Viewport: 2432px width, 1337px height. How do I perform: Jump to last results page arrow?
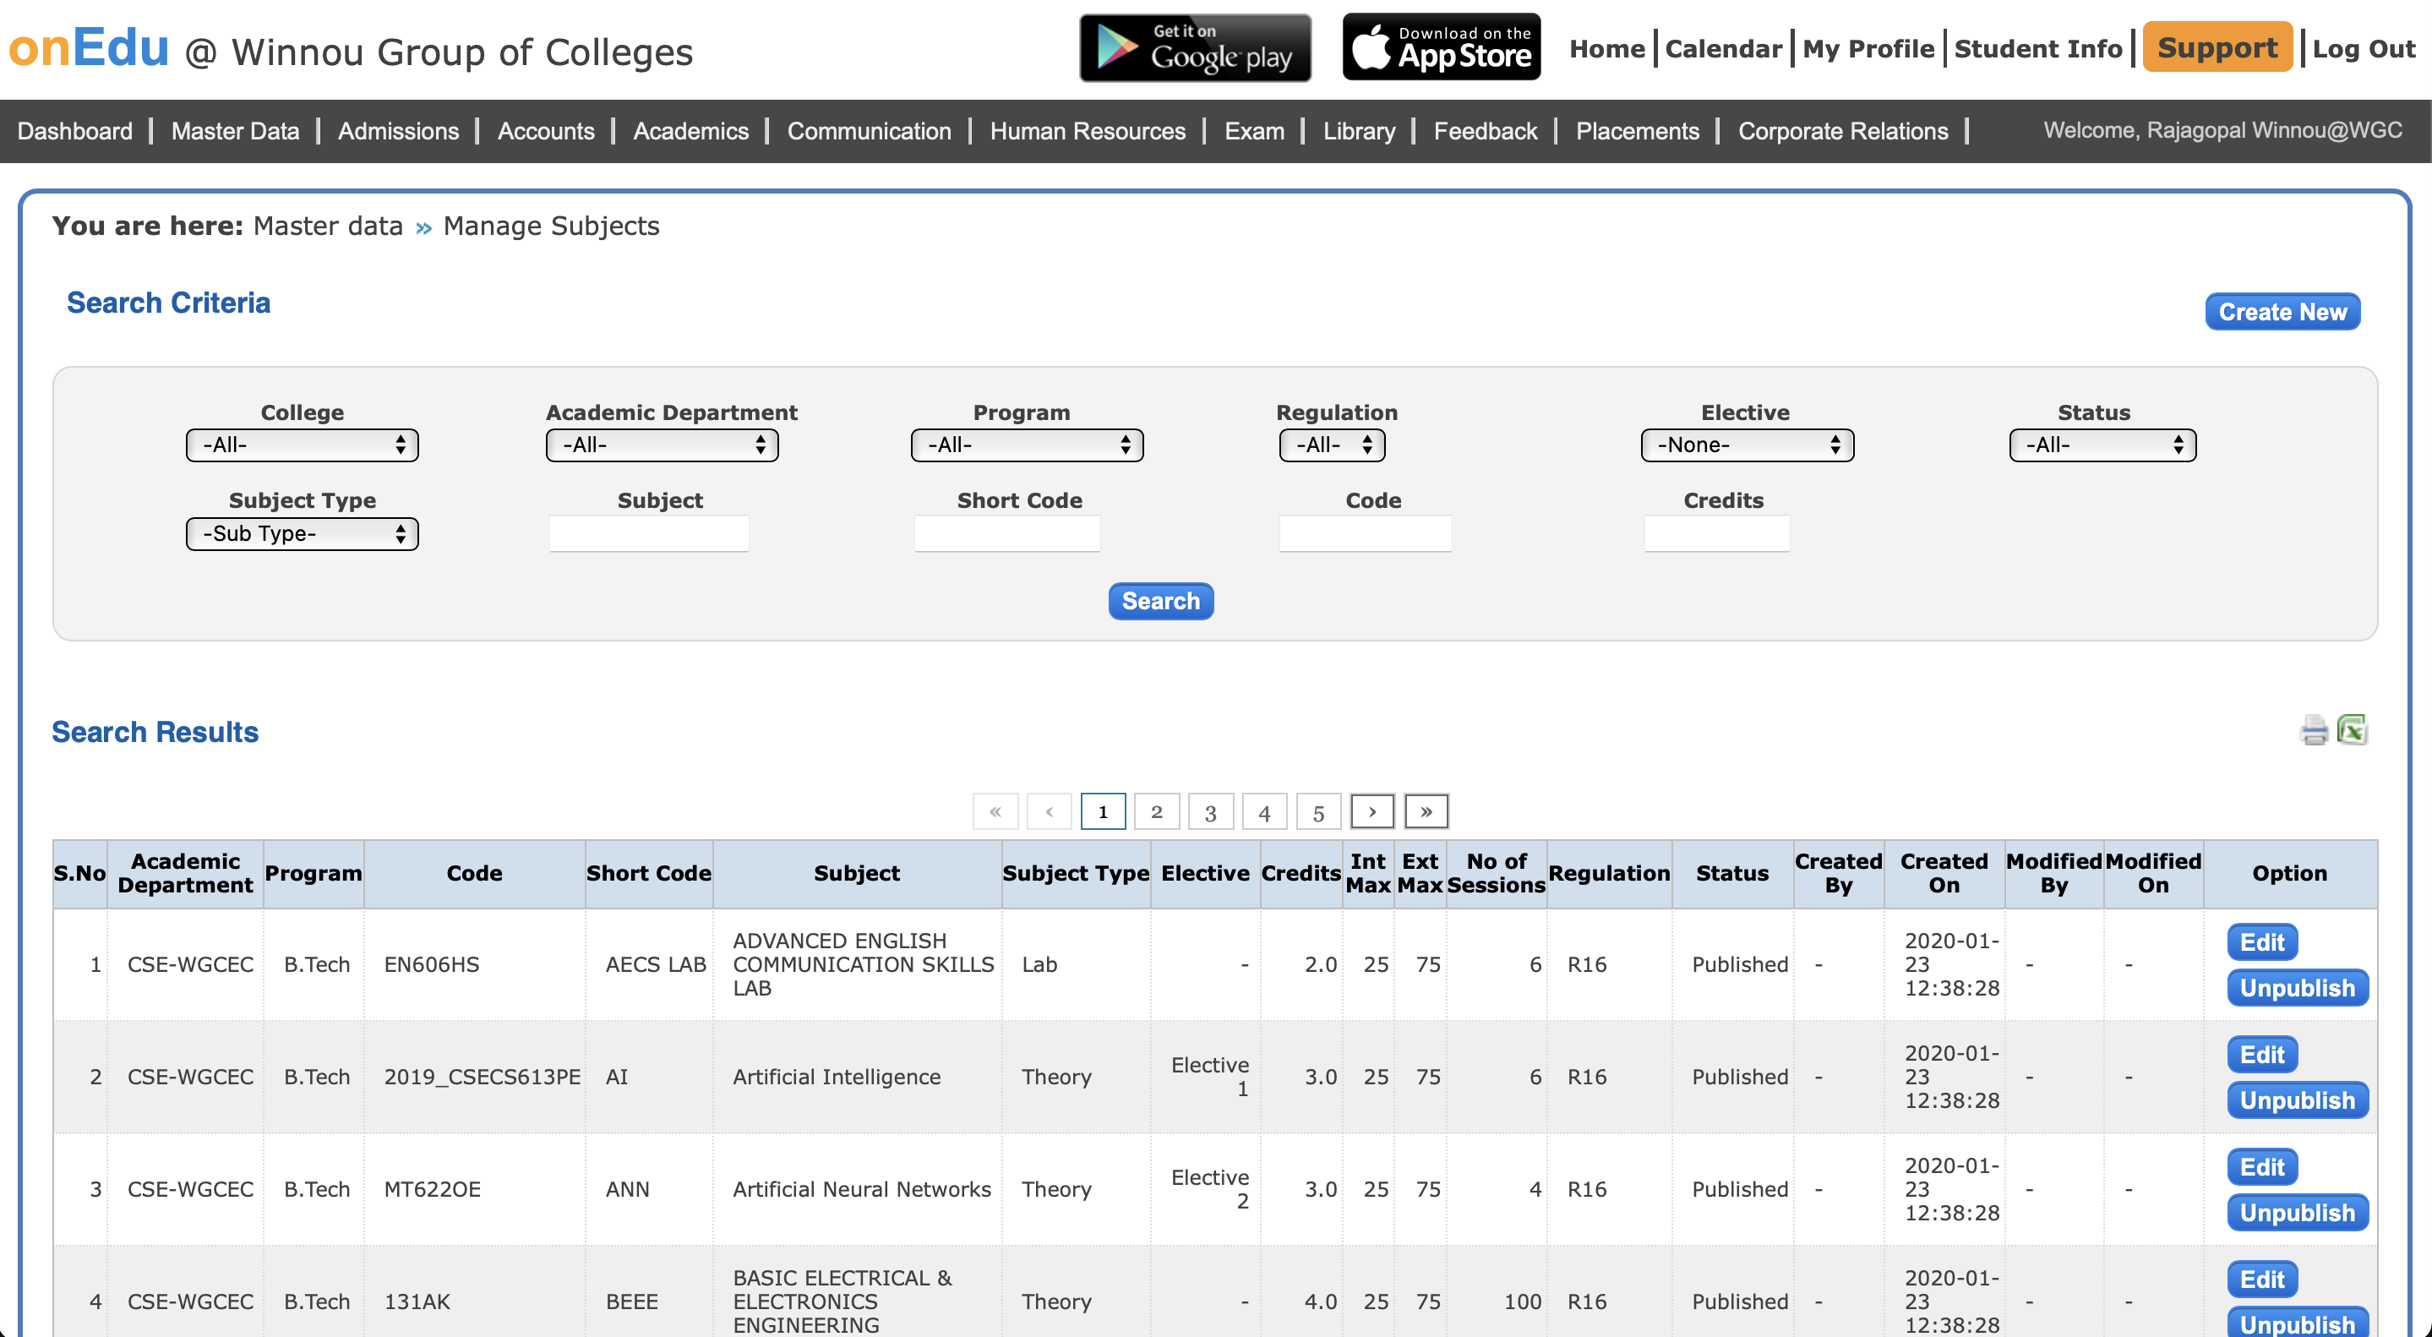pyautogui.click(x=1426, y=811)
